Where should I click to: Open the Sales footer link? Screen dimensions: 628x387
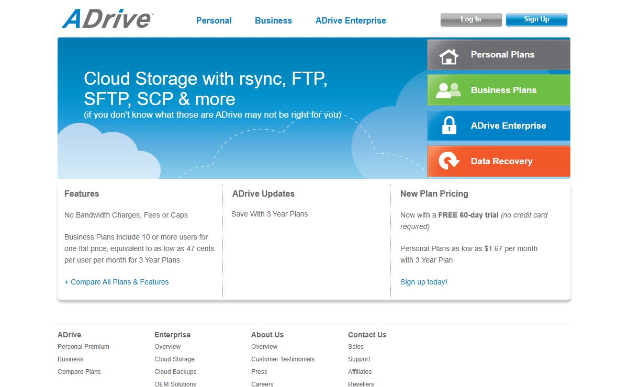[356, 347]
